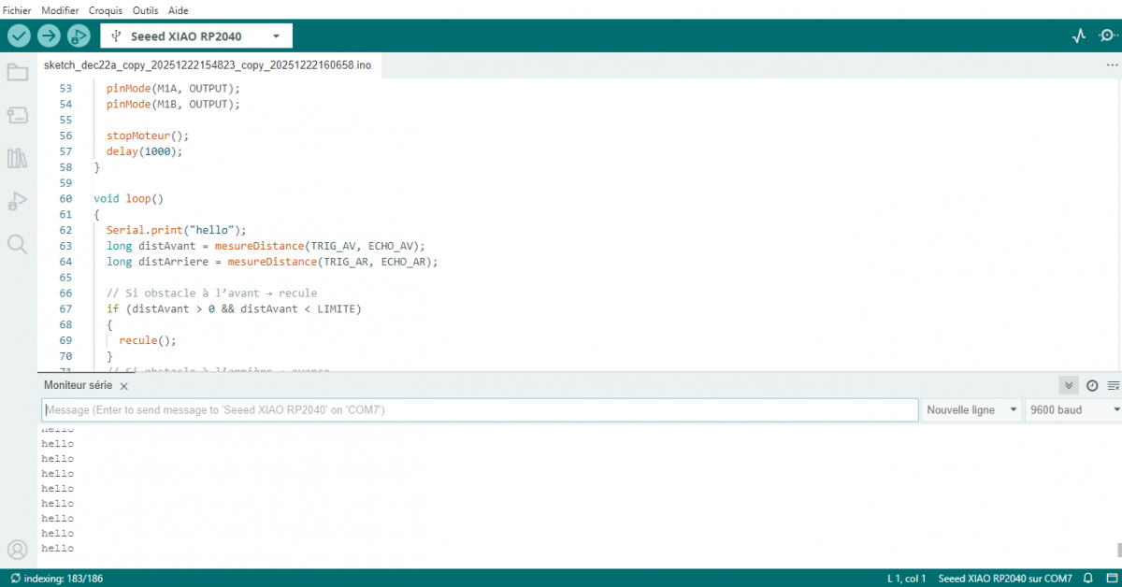
Task: Close the Moniteur série tab
Action: (x=124, y=386)
